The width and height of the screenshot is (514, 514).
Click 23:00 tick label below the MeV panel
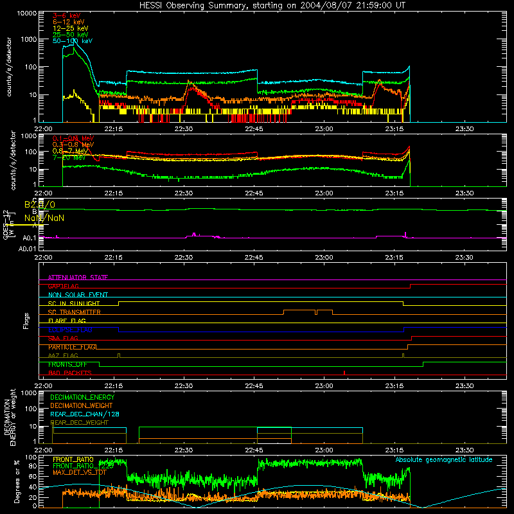pyautogui.click(x=324, y=193)
